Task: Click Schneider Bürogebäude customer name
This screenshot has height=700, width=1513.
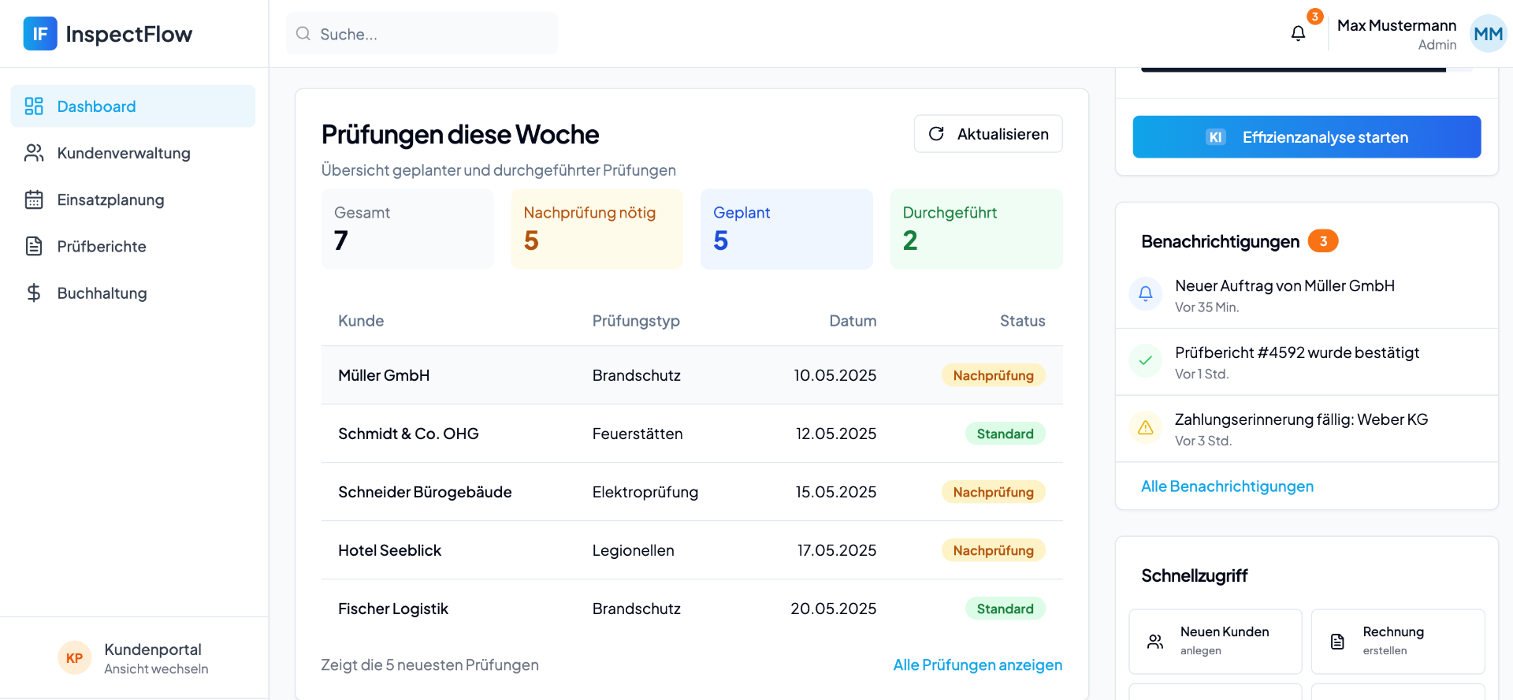Action: (425, 493)
